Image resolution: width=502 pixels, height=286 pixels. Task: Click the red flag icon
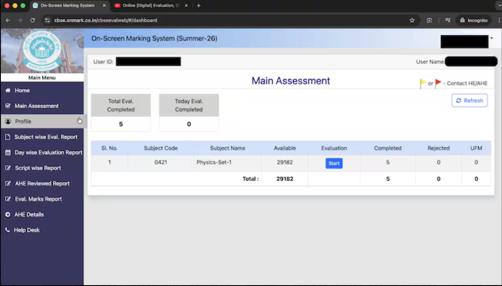click(438, 84)
